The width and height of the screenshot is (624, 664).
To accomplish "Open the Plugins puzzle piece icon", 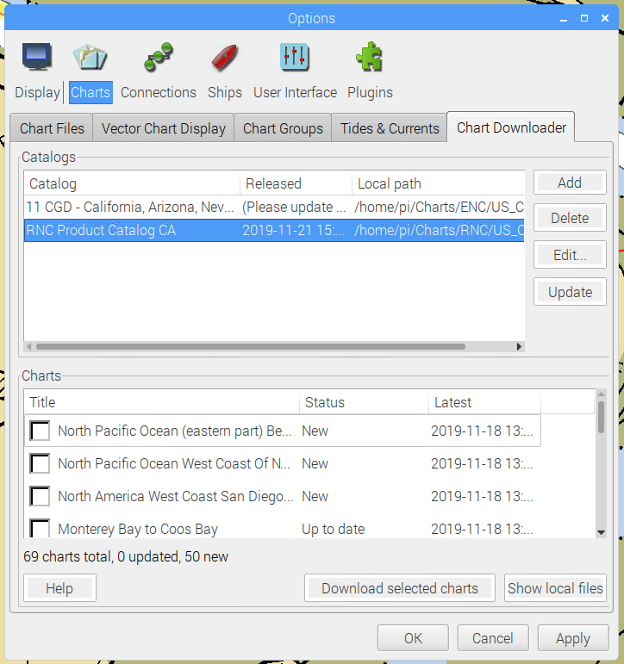I will point(370,57).
